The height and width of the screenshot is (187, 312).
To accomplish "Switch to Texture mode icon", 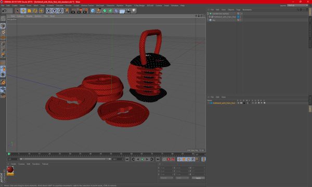I will point(3,32).
